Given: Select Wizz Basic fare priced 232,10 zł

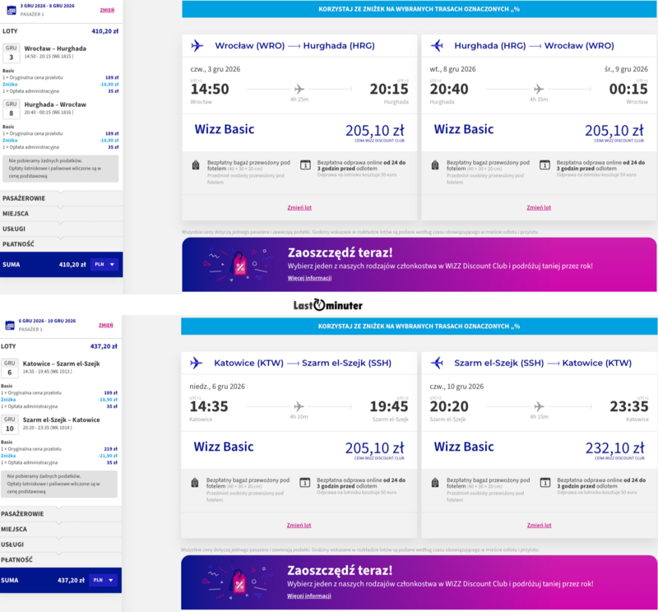Looking at the screenshot, I should 539,449.
